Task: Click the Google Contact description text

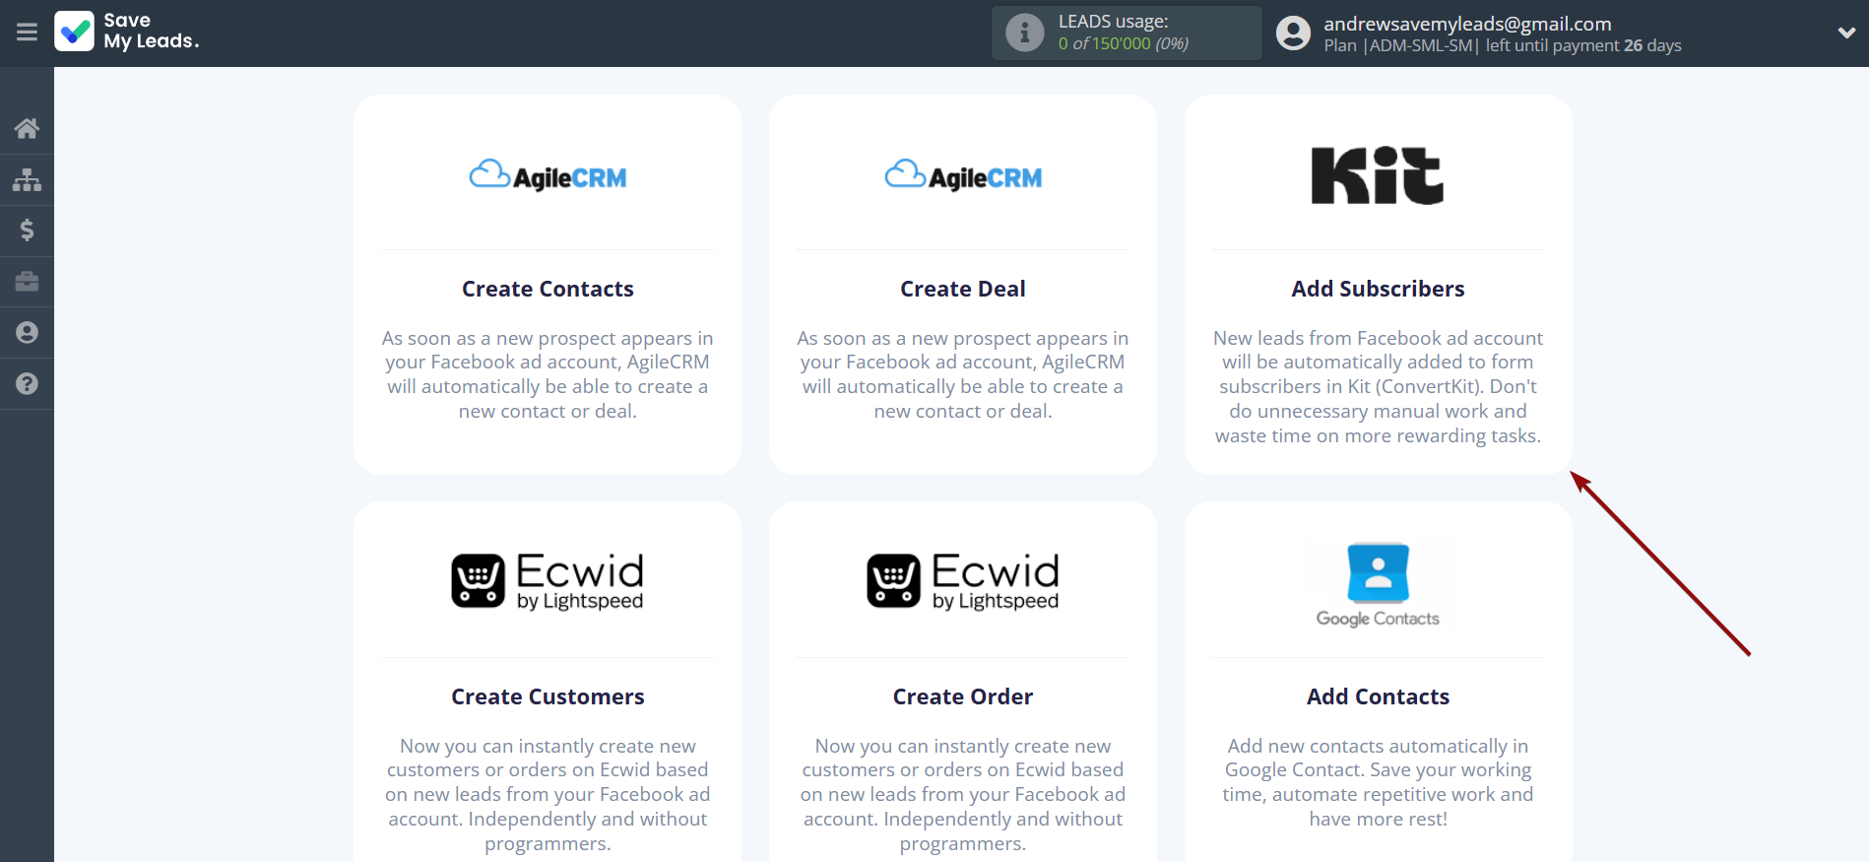Action: (1378, 782)
